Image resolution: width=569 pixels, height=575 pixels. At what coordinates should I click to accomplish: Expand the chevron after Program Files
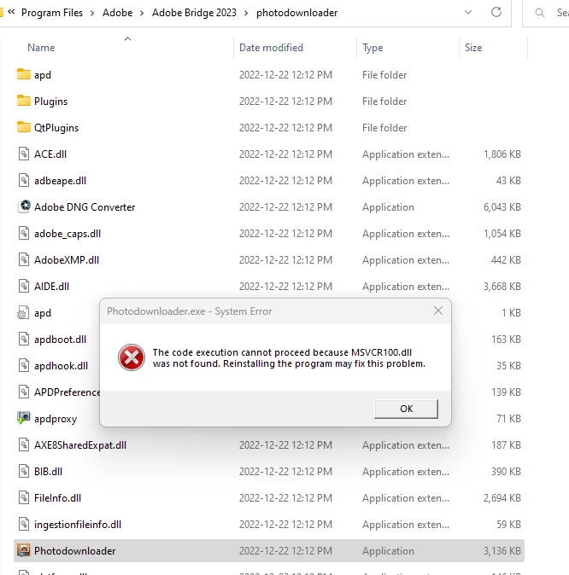pyautogui.click(x=92, y=13)
